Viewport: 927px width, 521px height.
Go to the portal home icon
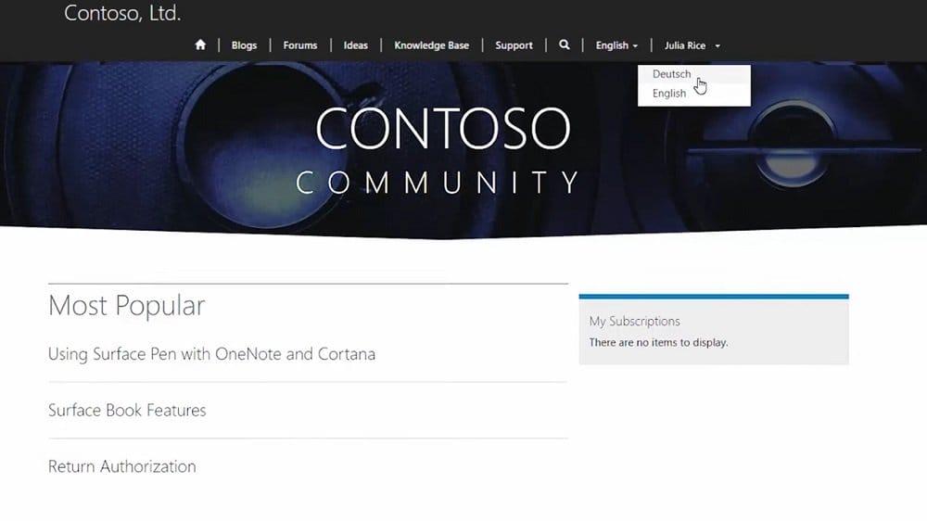click(200, 44)
